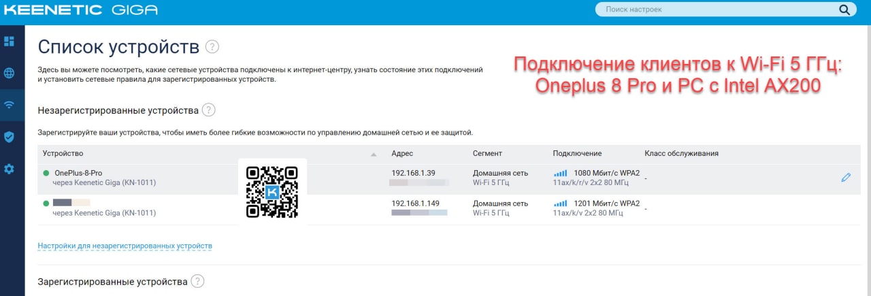Sort by the Устройство column header

(x=63, y=154)
